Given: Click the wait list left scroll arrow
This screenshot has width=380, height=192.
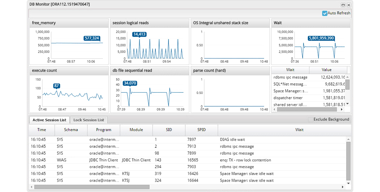Looking at the screenshot, I should [274, 109].
